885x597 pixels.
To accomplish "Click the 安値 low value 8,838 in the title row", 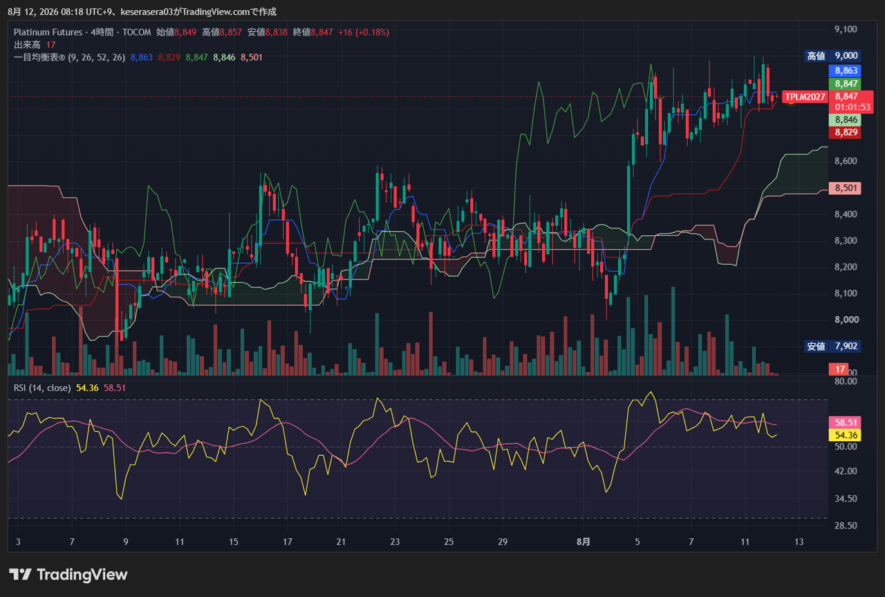I will tap(275, 32).
